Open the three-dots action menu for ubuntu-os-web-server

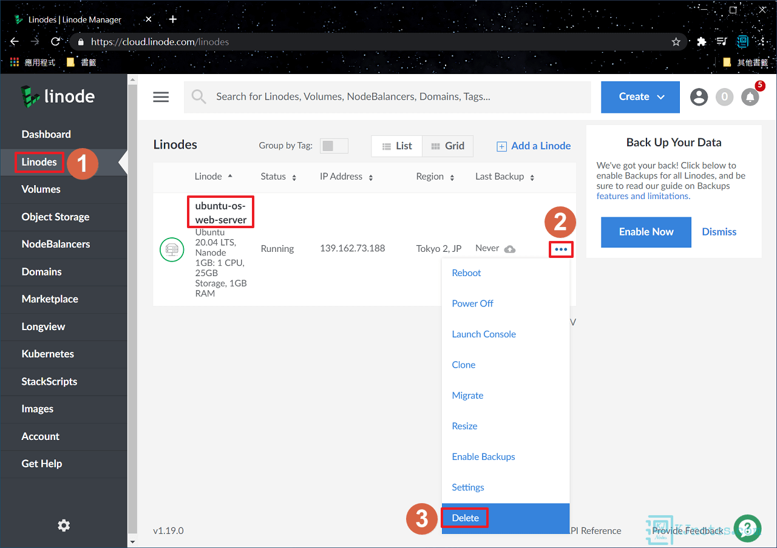click(561, 249)
